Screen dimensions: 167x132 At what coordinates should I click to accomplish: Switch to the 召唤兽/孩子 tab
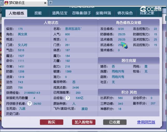[x=82, y=13]
